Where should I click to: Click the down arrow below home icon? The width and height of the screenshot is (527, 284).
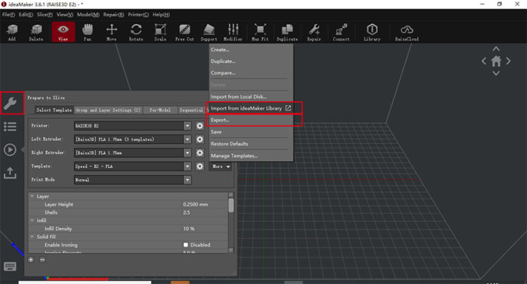point(496,73)
